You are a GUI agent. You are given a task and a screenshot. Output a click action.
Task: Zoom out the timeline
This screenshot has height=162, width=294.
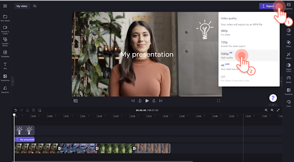click(x=266, y=110)
